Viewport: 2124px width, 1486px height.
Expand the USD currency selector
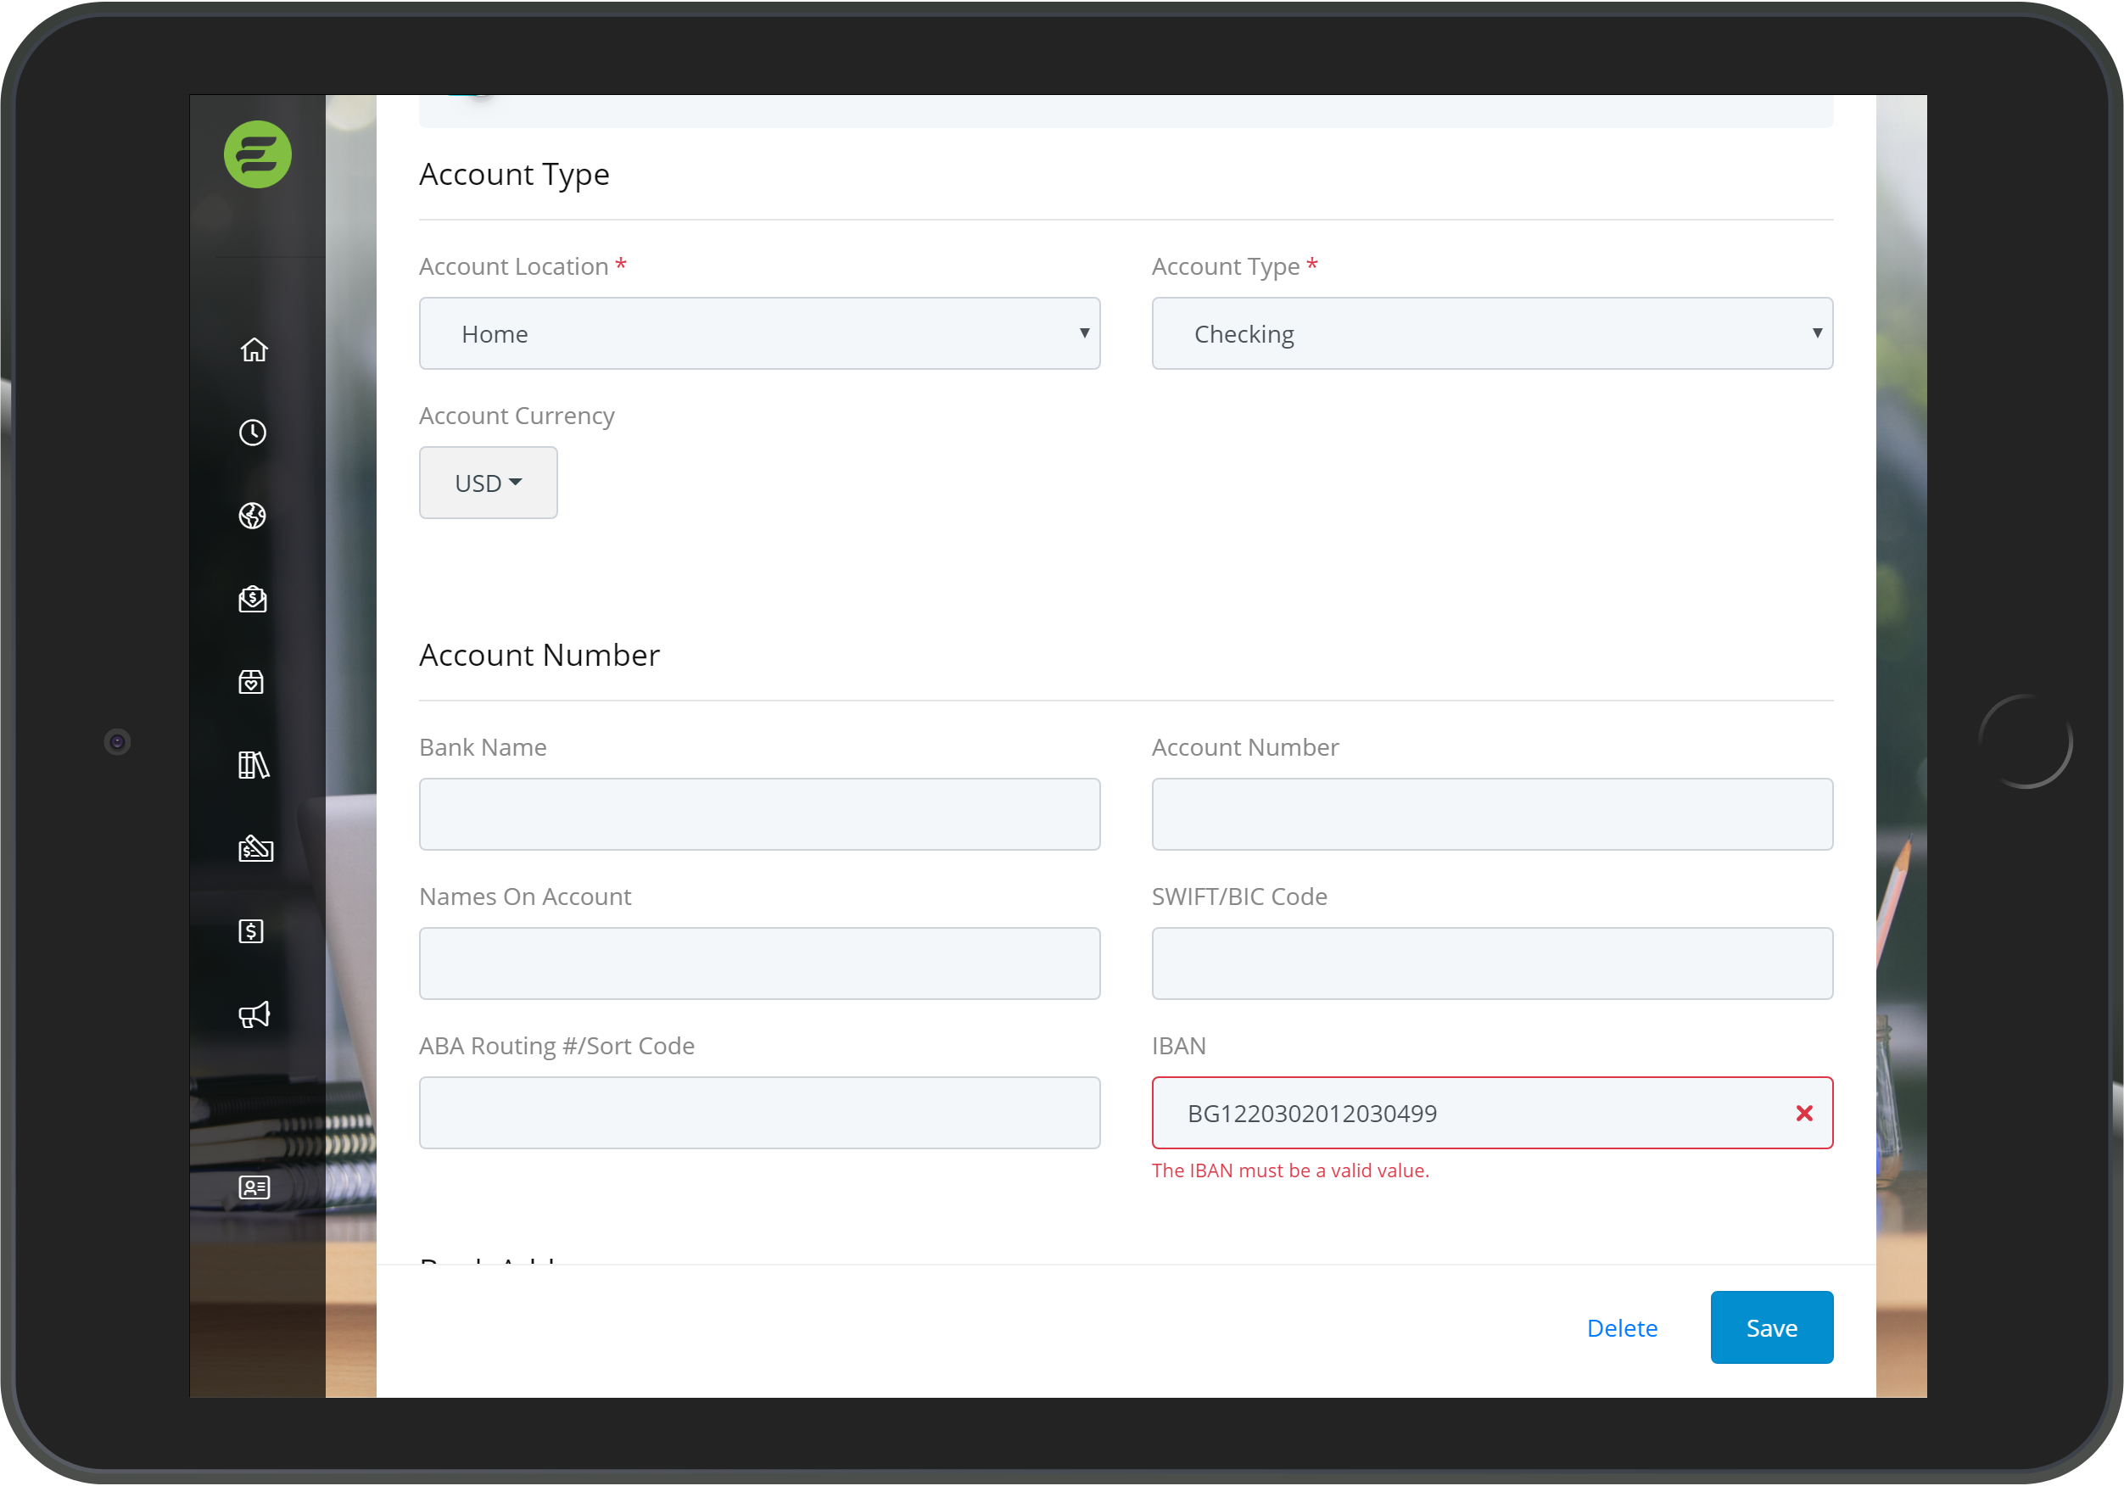488,481
